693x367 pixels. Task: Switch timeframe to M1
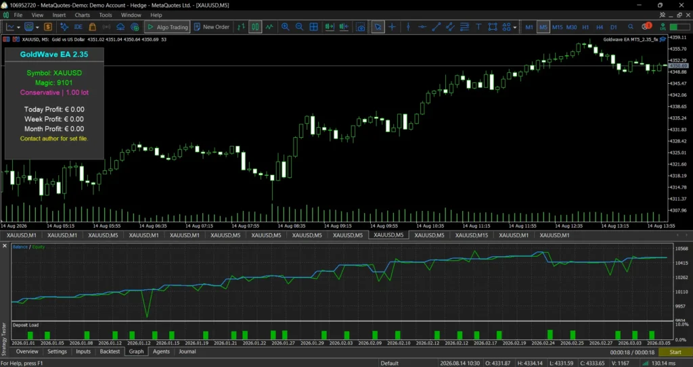(529, 27)
